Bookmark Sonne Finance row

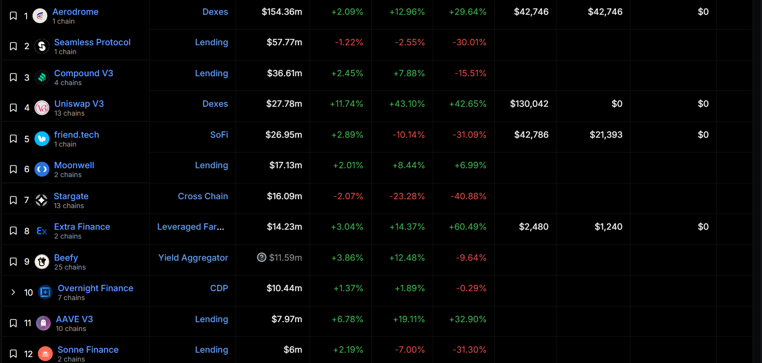pyautogui.click(x=13, y=354)
